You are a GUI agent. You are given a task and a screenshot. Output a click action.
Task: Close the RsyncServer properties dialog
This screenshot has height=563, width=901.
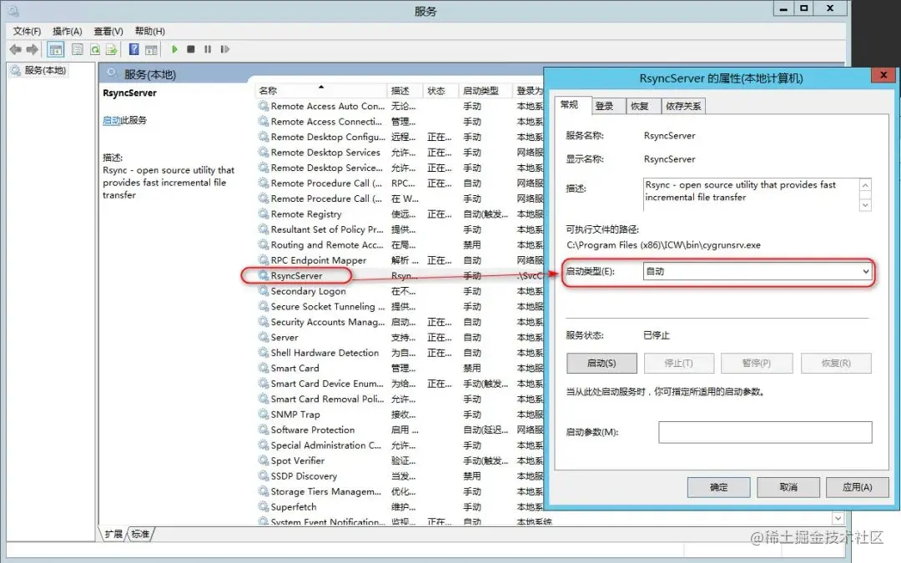[883, 75]
